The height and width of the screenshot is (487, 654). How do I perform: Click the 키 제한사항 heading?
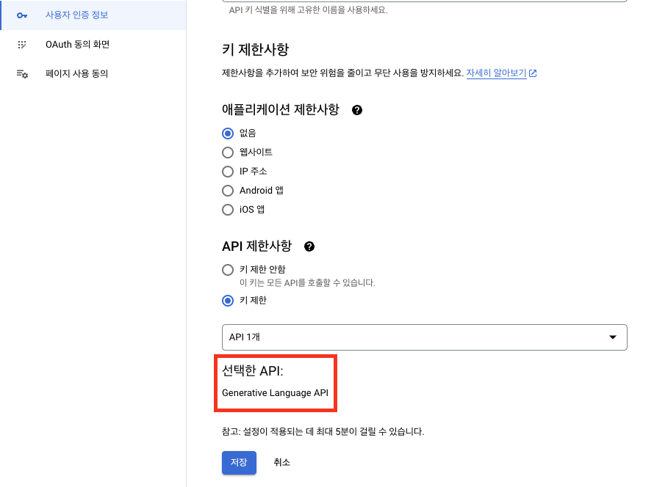point(255,50)
